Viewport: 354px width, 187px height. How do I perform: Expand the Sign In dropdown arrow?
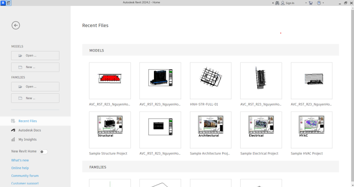tap(306, 3)
